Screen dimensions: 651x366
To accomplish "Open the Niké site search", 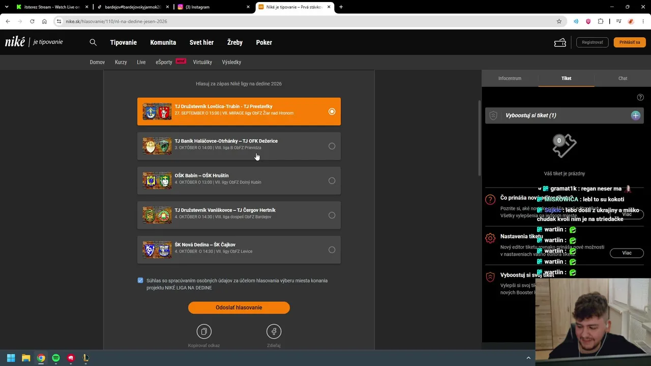I will coord(93,42).
